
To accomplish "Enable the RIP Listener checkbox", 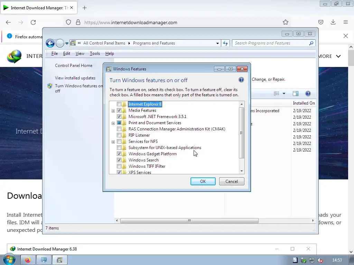I will (x=119, y=135).
